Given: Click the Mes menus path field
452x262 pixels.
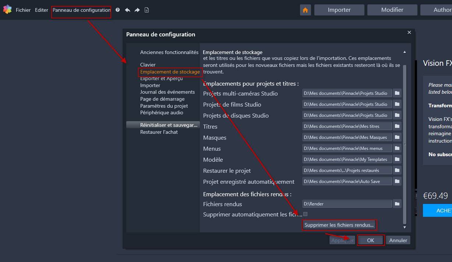Looking at the screenshot, I should tap(347, 148).
